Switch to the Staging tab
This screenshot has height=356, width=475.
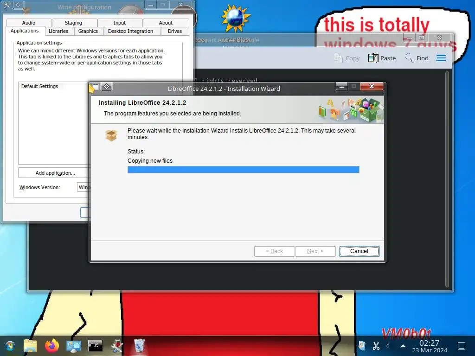tap(74, 23)
